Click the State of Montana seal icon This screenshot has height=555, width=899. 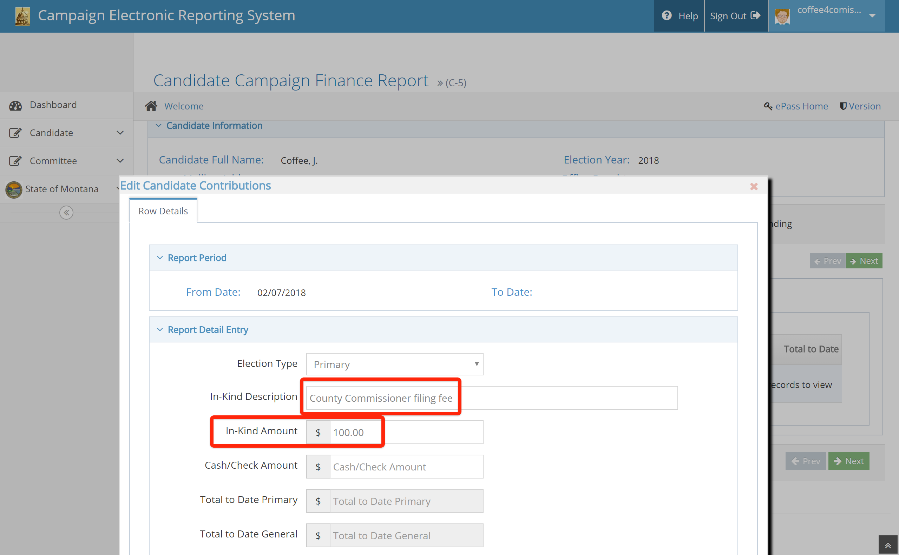click(14, 189)
